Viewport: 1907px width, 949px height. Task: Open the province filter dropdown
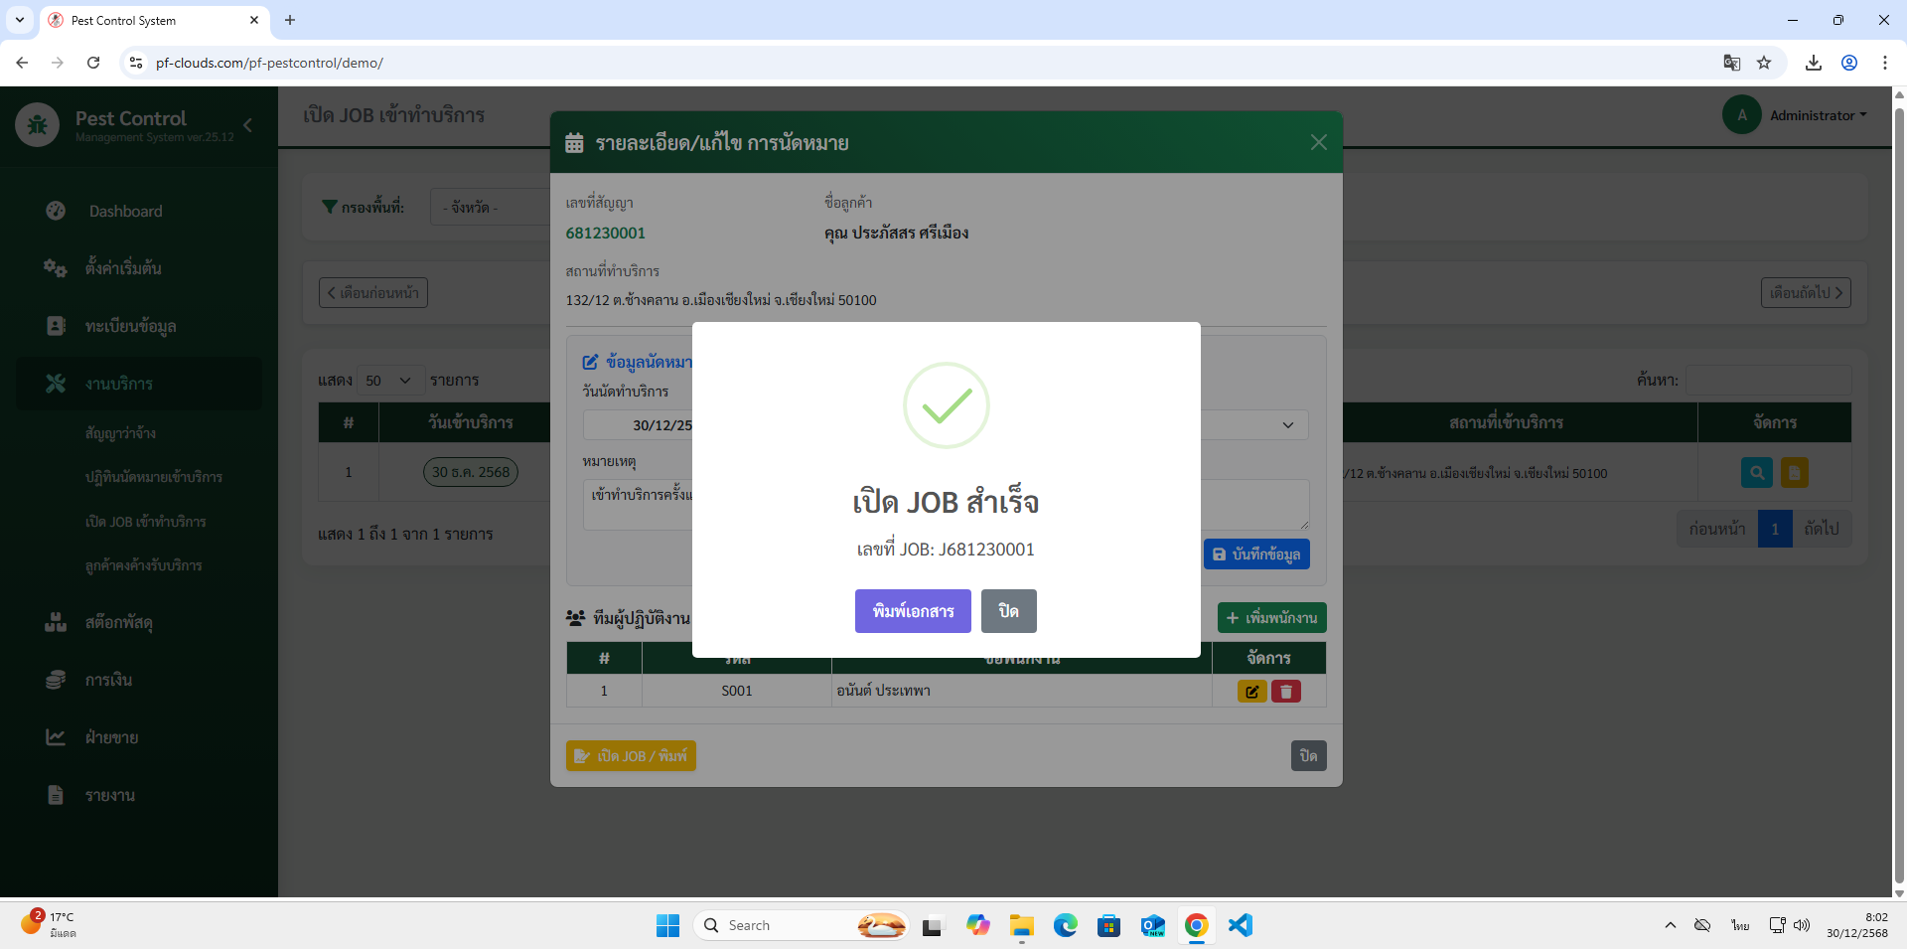point(492,208)
